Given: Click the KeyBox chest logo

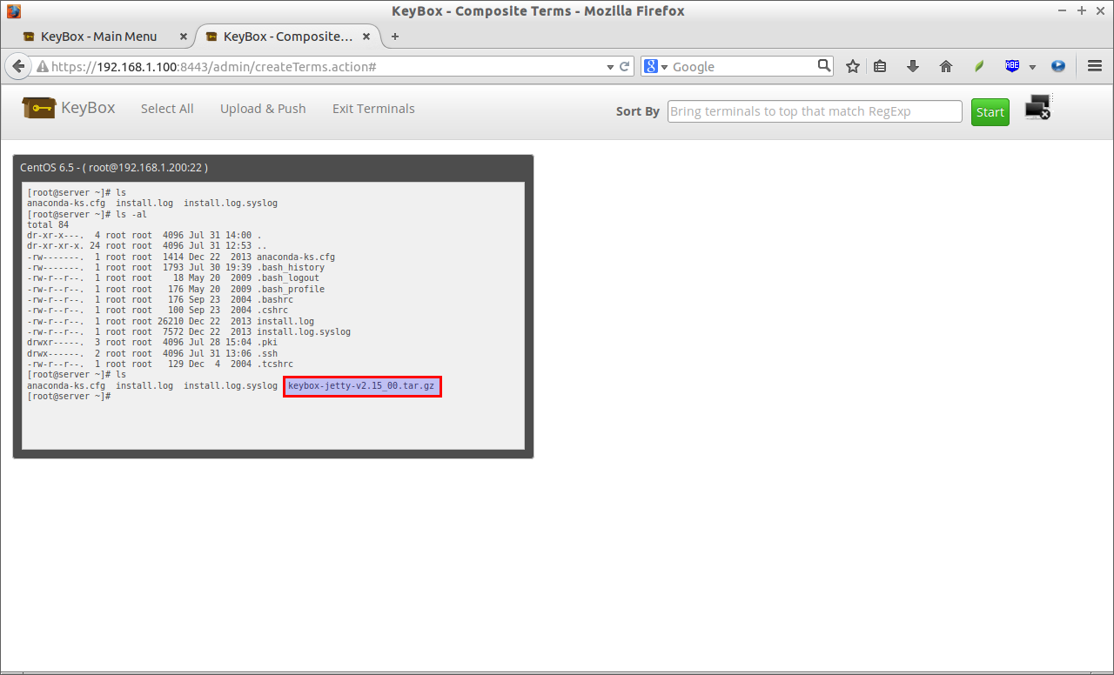Looking at the screenshot, I should (39, 107).
